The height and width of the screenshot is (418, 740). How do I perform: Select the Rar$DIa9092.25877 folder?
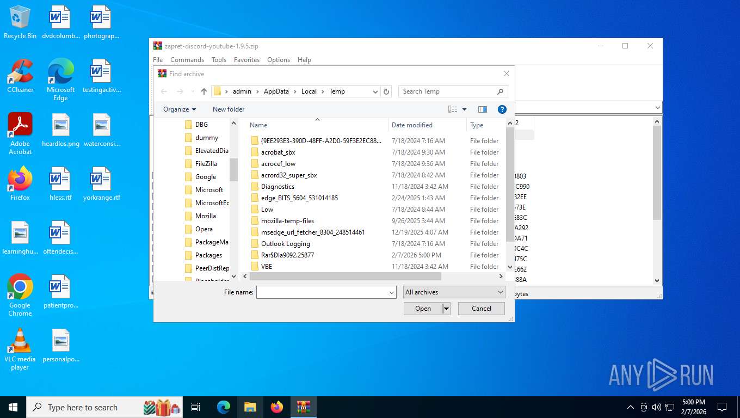(x=287, y=255)
